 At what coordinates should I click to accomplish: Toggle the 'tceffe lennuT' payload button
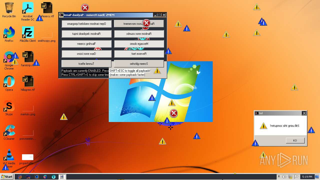click(86, 64)
